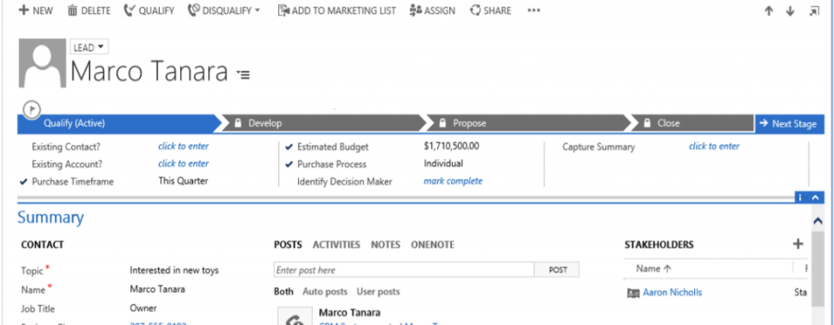Click the Delete trash can icon
This screenshot has height=325, width=834.
tap(72, 10)
